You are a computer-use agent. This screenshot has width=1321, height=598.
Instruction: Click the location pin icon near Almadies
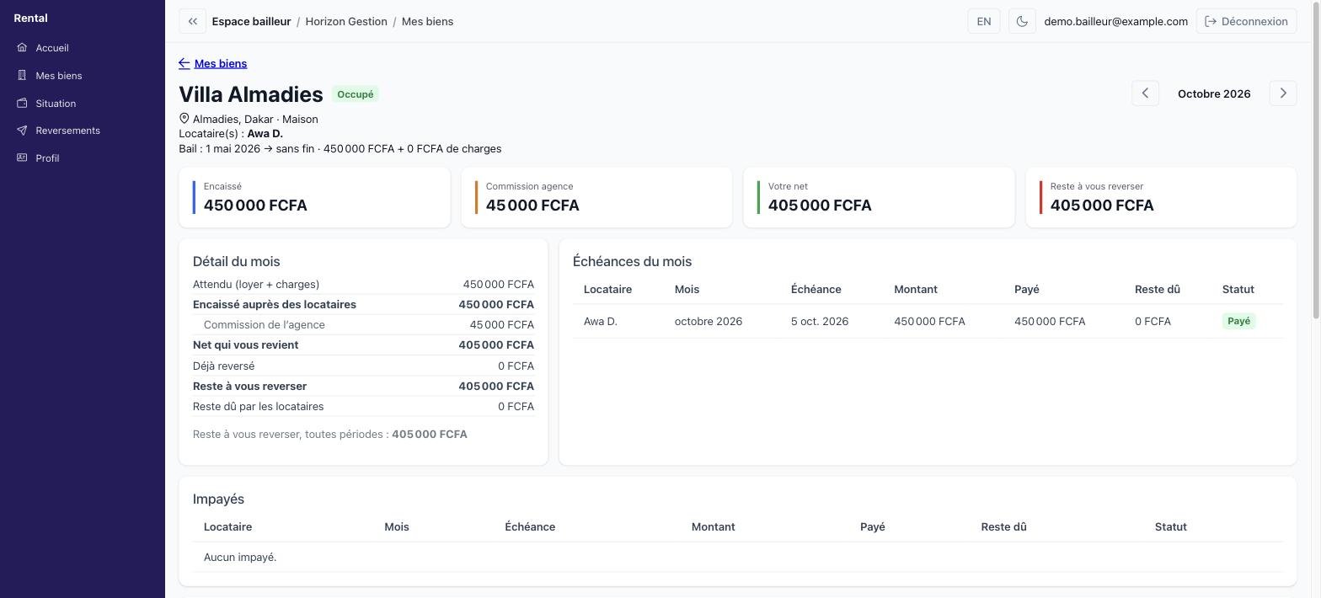[185, 119]
